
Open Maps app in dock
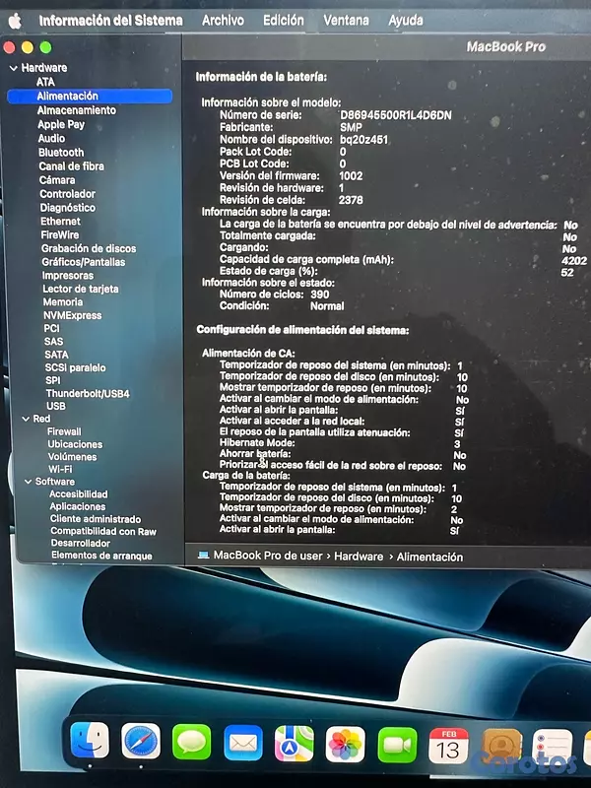tap(294, 744)
